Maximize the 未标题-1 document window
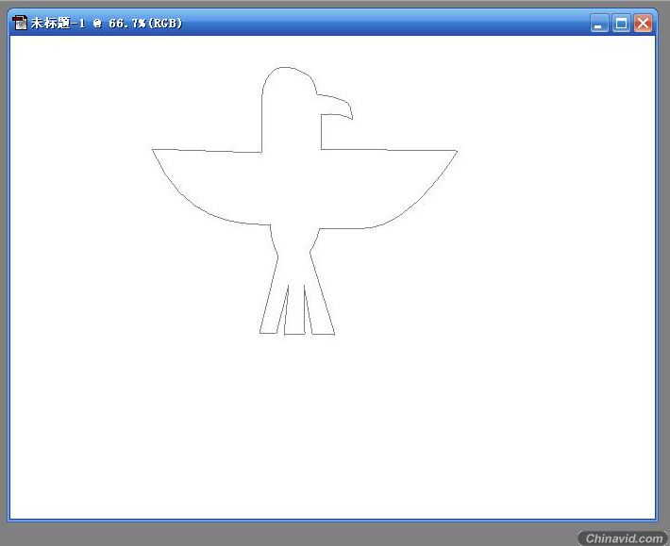Image resolution: width=670 pixels, height=546 pixels. click(x=621, y=23)
